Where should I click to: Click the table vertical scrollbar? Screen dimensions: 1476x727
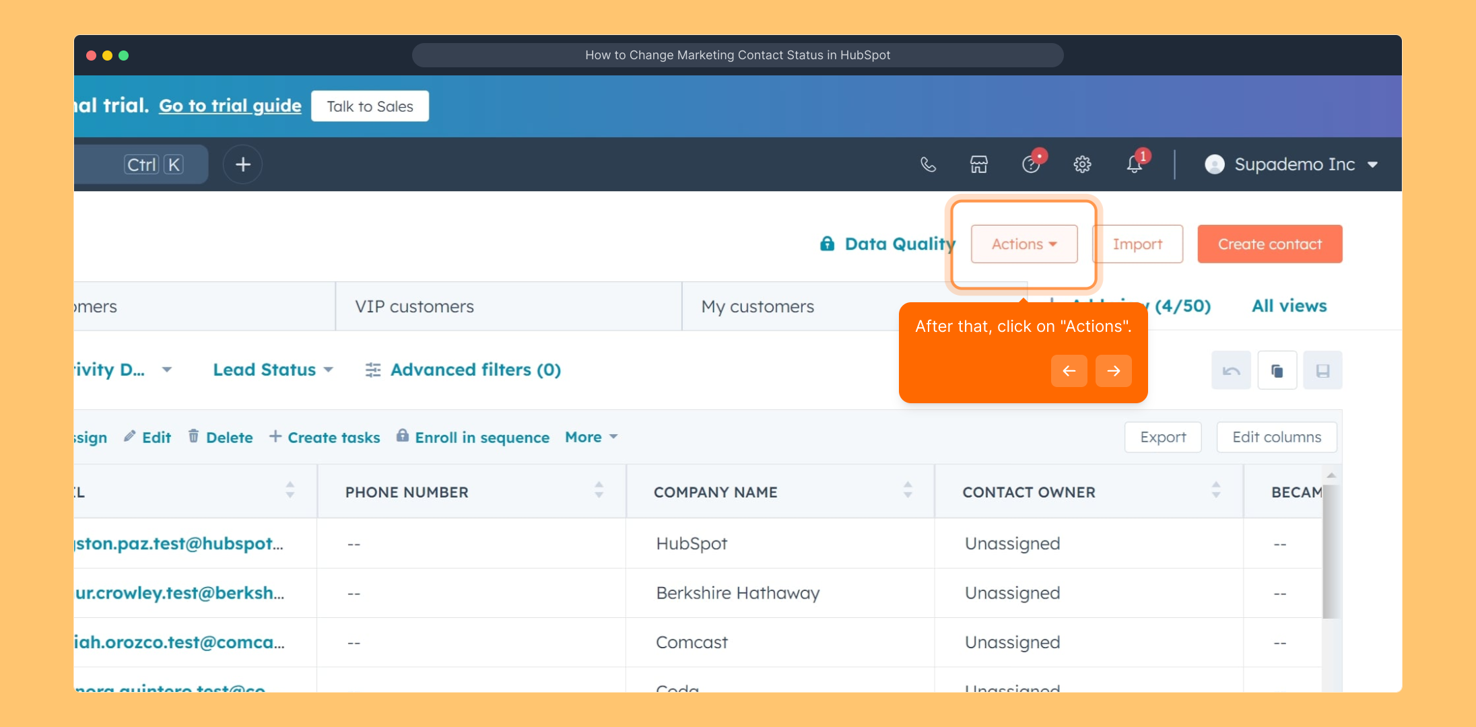(x=1331, y=551)
